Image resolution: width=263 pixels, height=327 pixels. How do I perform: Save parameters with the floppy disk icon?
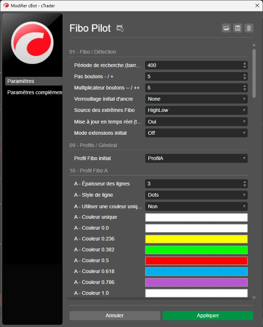click(x=238, y=28)
